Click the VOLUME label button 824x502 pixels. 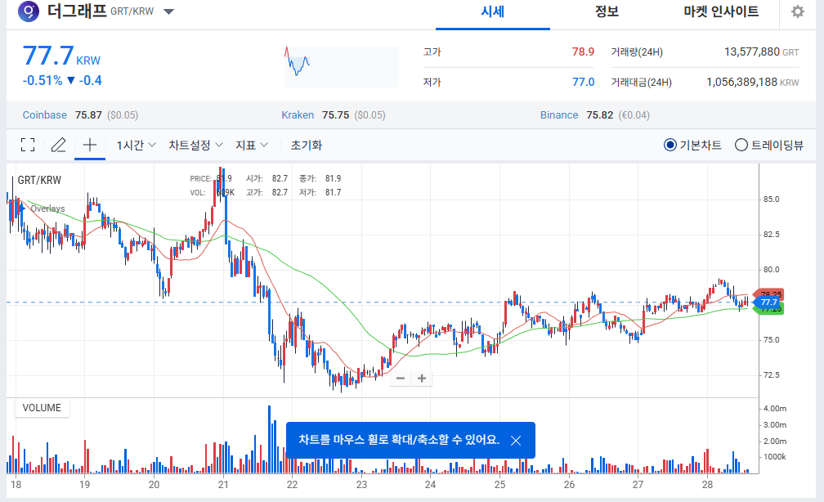(41, 408)
